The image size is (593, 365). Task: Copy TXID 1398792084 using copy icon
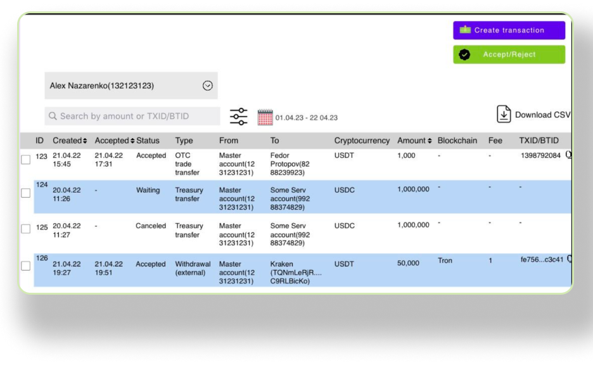(x=568, y=155)
